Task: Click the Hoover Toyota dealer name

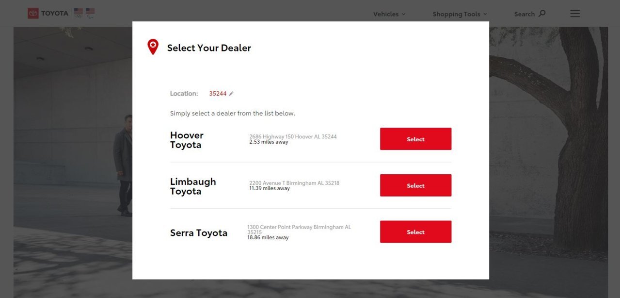Action: (187, 140)
